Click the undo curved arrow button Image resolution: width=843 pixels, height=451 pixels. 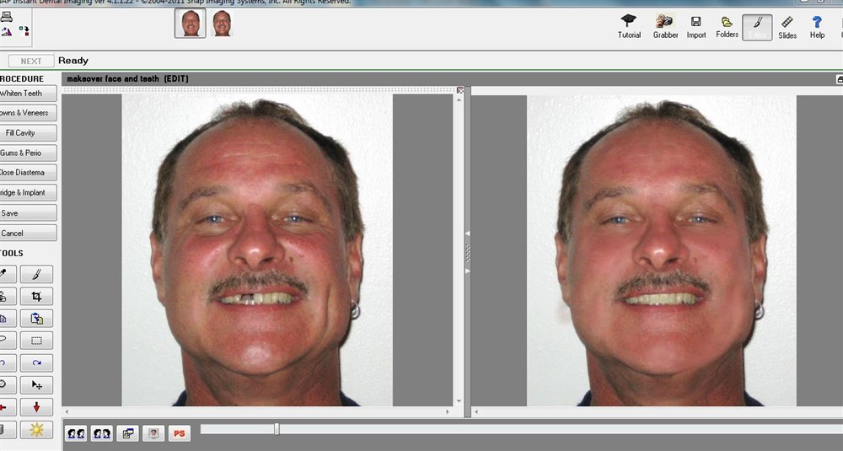[x=8, y=362]
